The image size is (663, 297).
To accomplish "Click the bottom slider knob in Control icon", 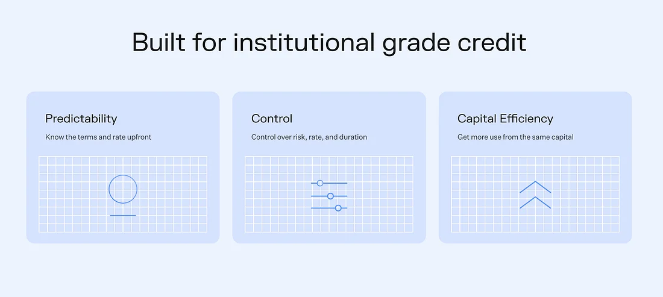I will click(x=338, y=208).
